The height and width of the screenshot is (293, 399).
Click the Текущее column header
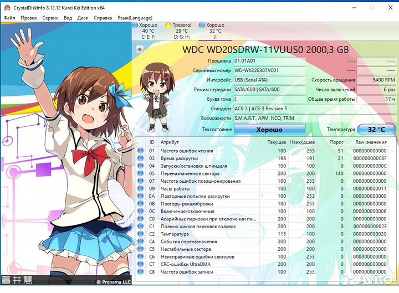[277, 142]
